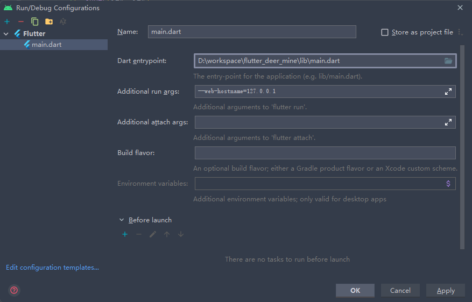The image size is (472, 302).
Task: Collapse the Before launch section
Action: pos(122,220)
